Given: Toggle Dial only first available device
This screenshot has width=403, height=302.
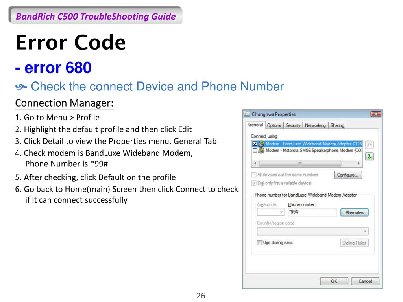Looking at the screenshot, I should coord(254,183).
